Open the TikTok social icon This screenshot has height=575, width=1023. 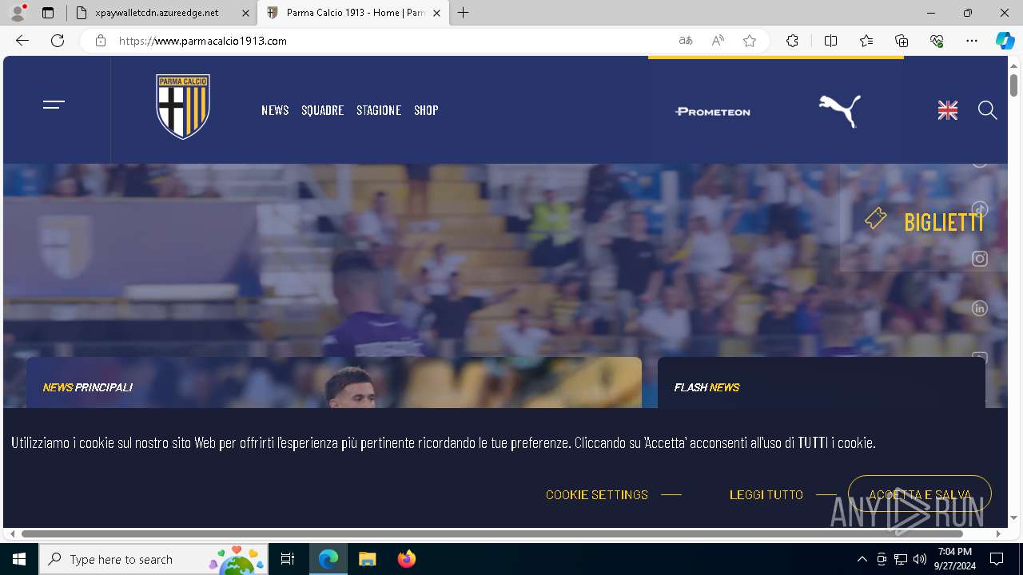coord(980,209)
